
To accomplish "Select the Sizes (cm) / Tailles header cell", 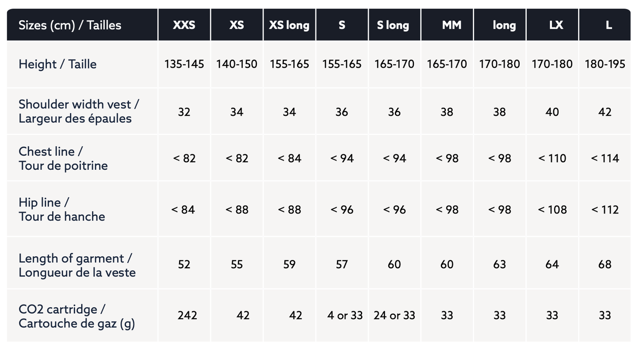I will click(x=70, y=25).
